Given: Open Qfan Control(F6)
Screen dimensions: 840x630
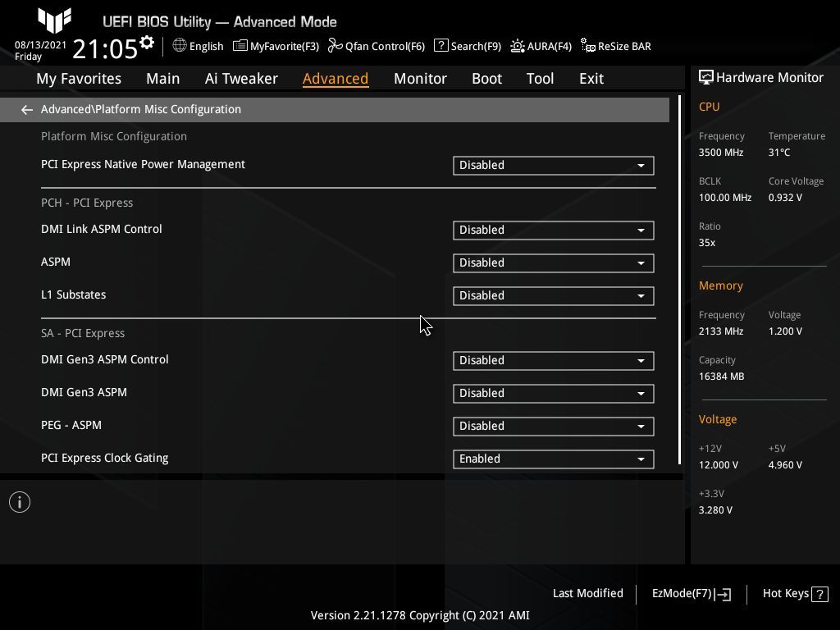Looking at the screenshot, I should [376, 46].
